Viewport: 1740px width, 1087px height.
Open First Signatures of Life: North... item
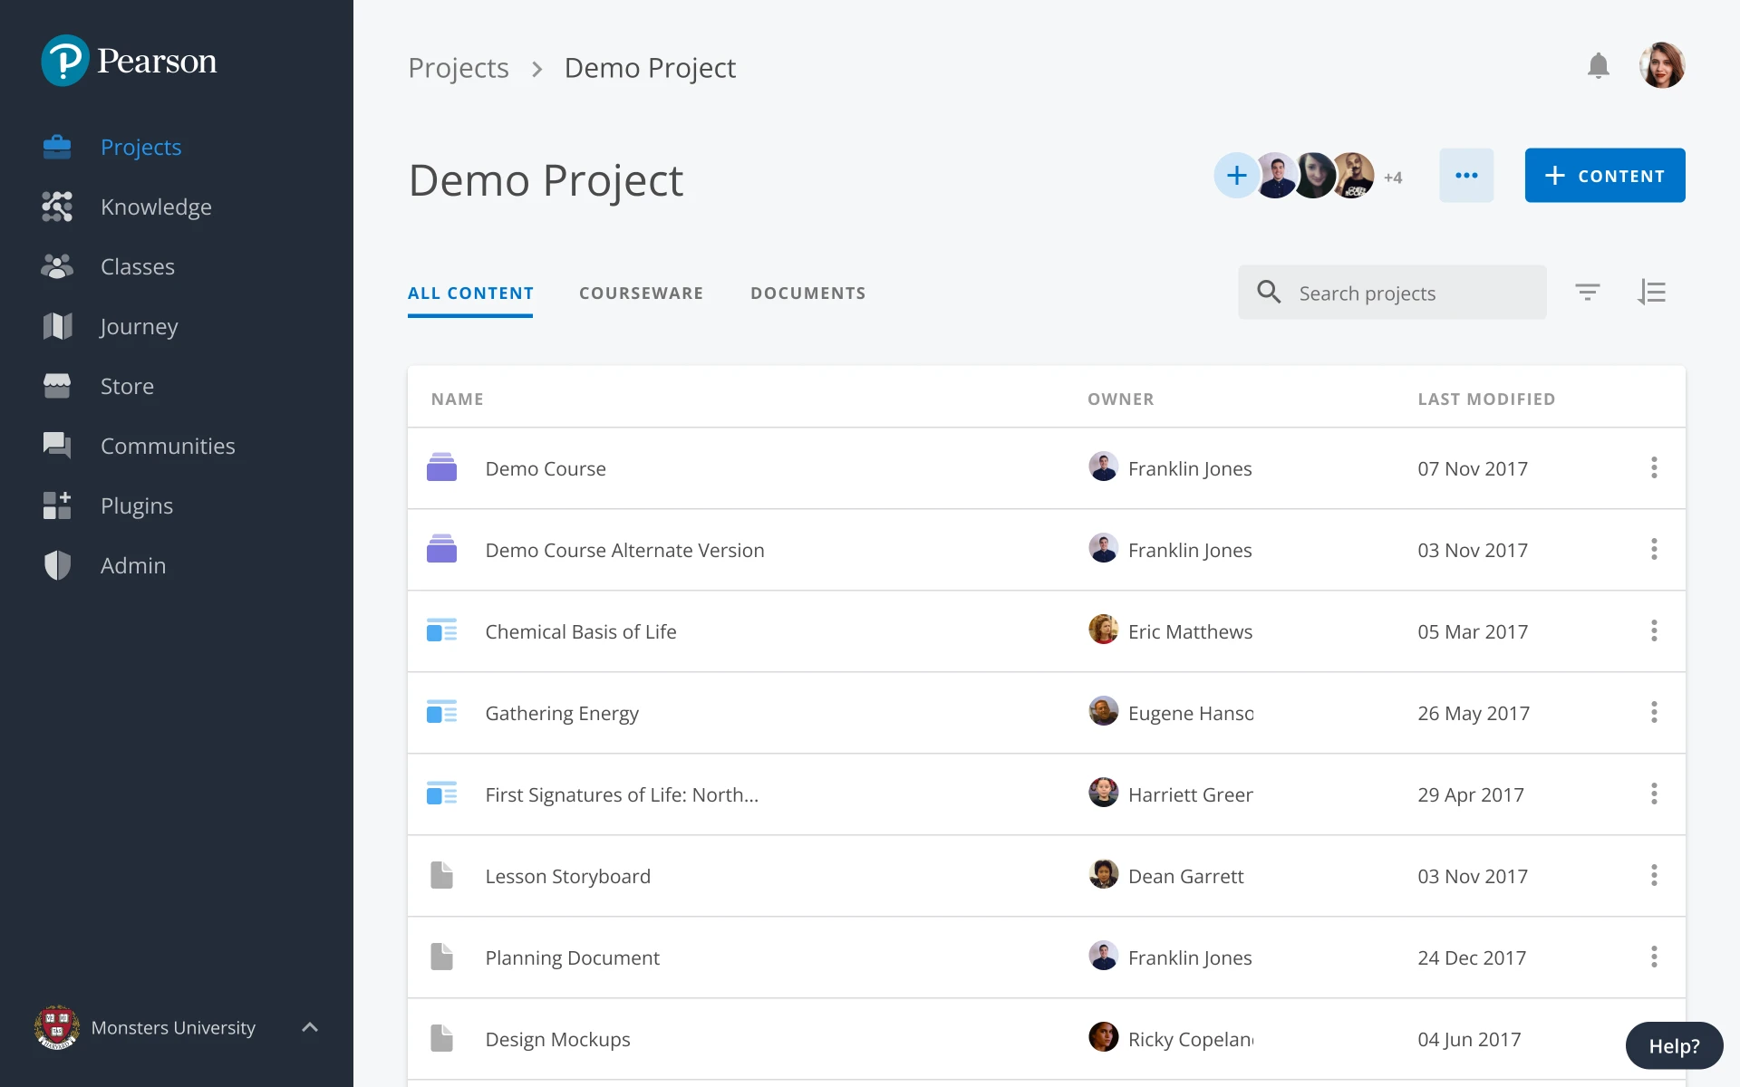pyautogui.click(x=622, y=795)
